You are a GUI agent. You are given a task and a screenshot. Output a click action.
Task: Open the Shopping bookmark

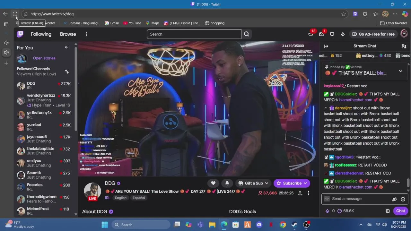coord(214,23)
